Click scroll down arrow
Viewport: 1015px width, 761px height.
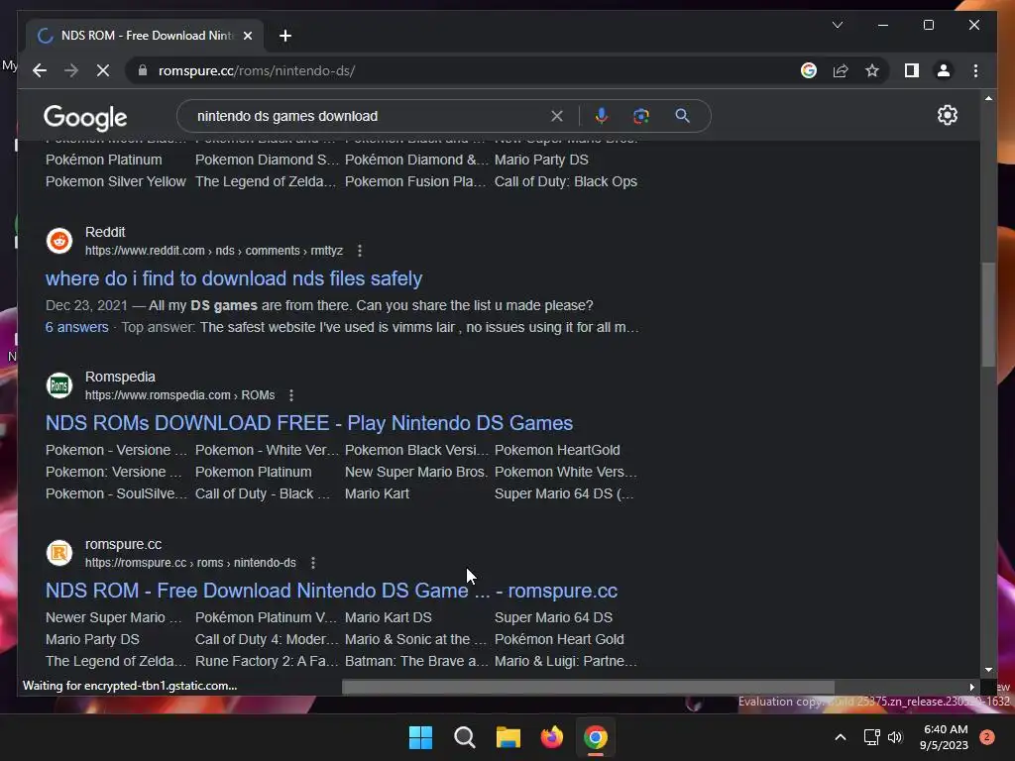[x=988, y=670]
